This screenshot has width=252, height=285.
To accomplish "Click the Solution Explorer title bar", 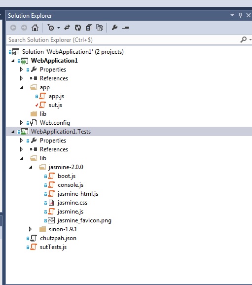I will point(116,16).
